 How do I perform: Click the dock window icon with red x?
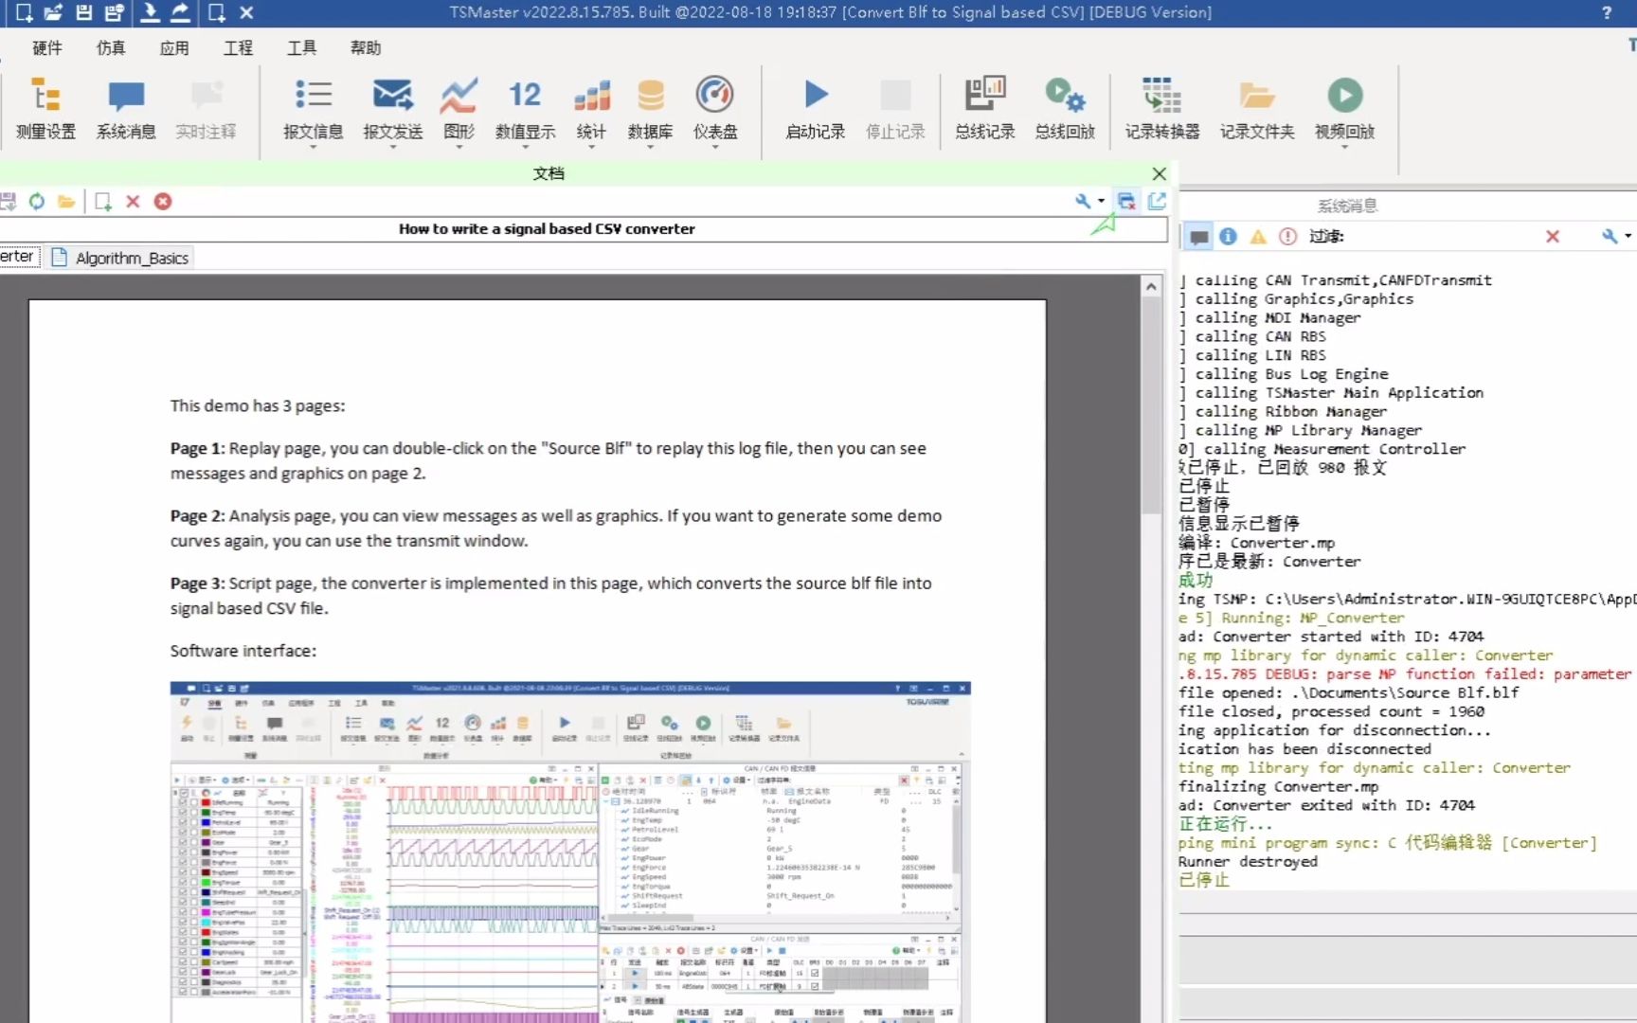pyautogui.click(x=1126, y=200)
